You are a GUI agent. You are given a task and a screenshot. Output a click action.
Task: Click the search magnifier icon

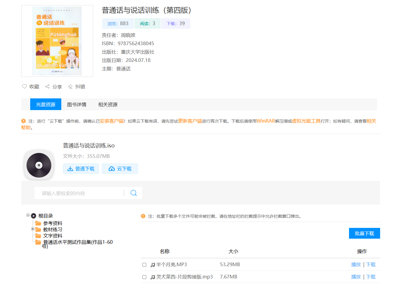133,193
